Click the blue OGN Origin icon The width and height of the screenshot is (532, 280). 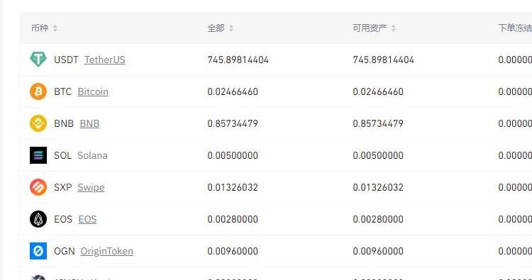tap(38, 251)
